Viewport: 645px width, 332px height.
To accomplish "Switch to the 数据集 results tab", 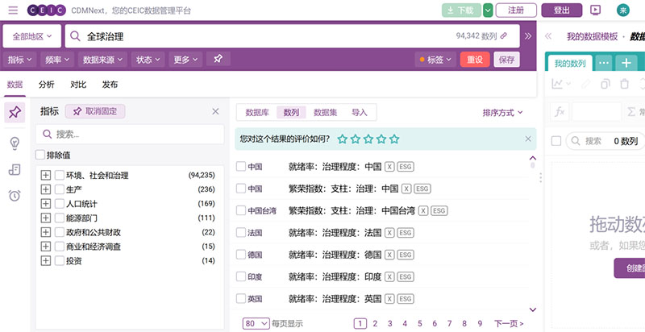I will [326, 113].
